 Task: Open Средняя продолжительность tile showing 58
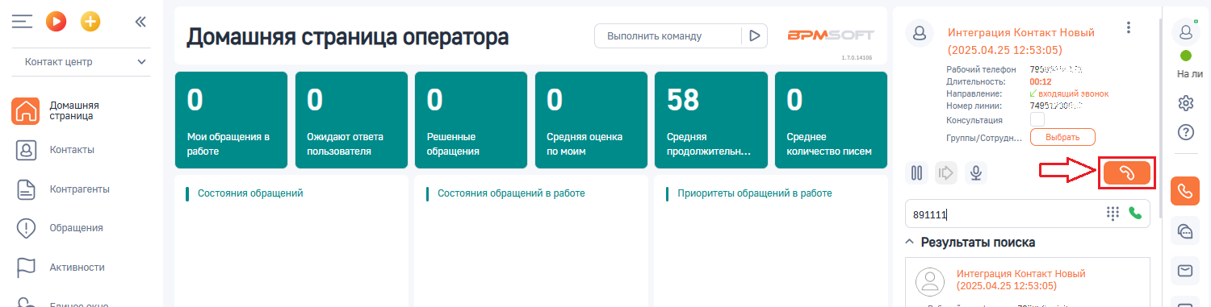710,120
